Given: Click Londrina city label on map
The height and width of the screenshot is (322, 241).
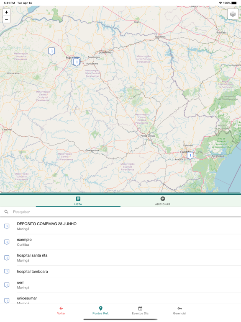Looking at the screenshot, I should click(x=105, y=52).
